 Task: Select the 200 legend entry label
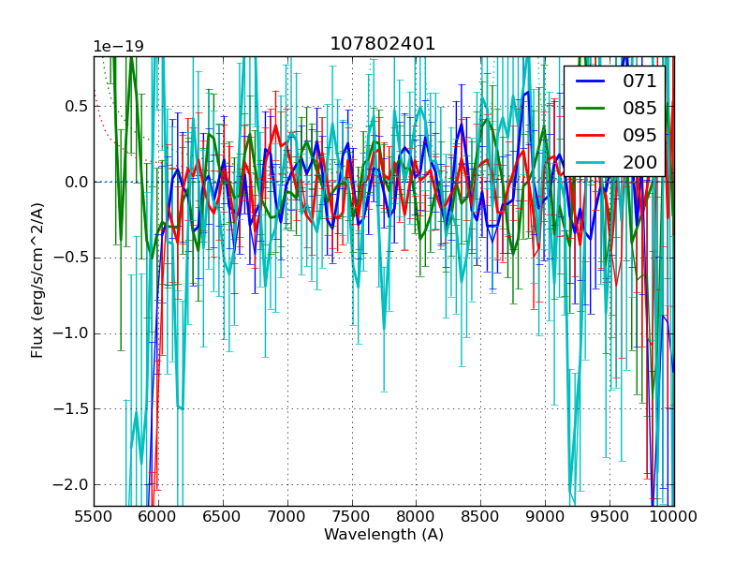pos(639,162)
